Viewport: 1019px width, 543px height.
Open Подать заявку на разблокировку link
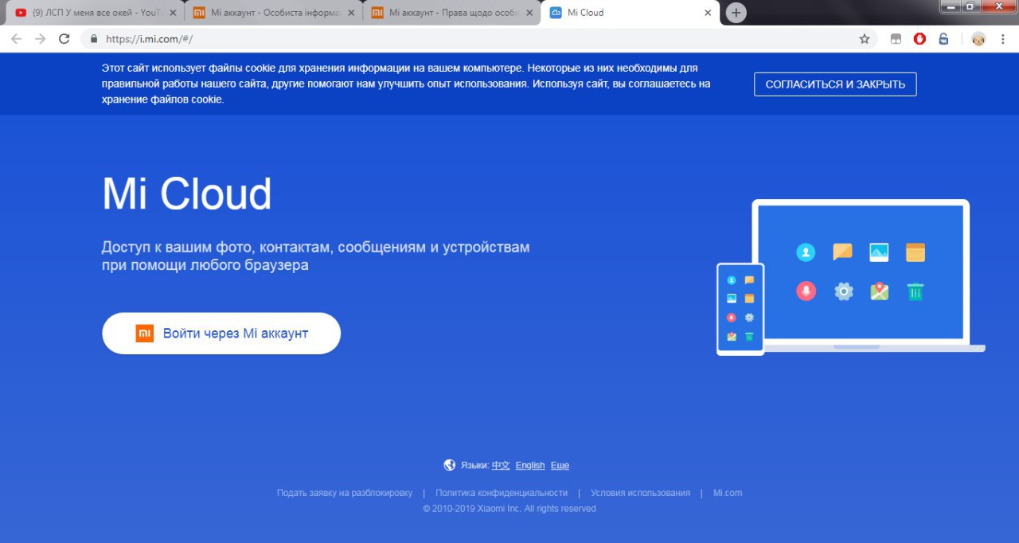tap(345, 493)
